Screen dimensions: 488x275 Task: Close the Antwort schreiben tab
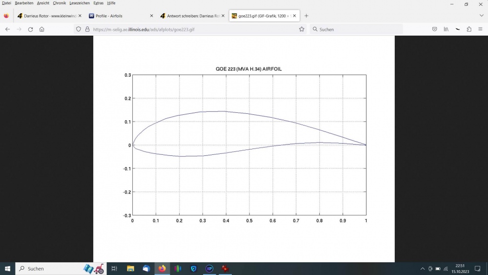point(223,16)
